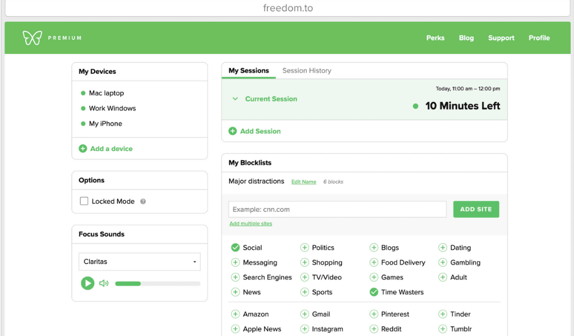Image resolution: width=574 pixels, height=336 pixels.
Task: Add Instagram to the blocklist
Action: (304, 329)
